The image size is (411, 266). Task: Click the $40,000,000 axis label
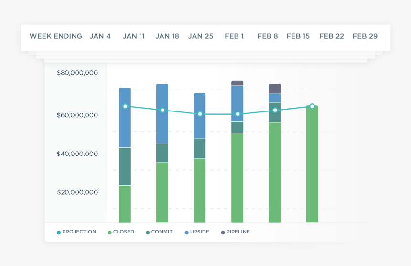tap(77, 154)
